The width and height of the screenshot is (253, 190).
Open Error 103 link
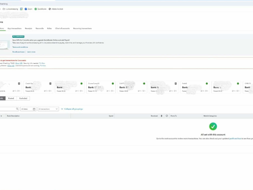coord(11,66)
